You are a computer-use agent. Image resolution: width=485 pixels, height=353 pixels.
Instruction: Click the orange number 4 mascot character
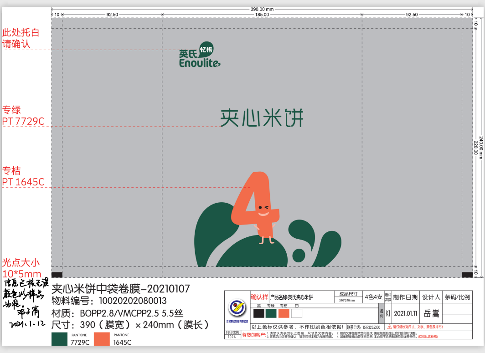tap(255, 207)
